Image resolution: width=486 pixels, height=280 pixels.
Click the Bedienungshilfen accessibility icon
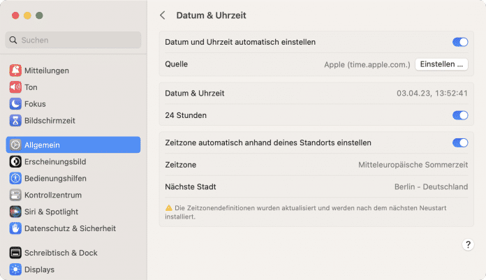[15, 178]
